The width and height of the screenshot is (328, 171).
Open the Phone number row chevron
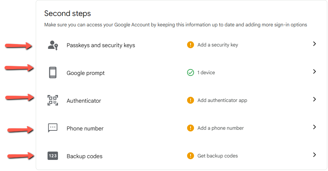(x=314, y=127)
